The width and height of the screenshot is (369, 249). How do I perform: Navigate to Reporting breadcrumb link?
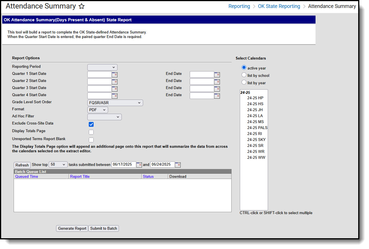point(239,6)
